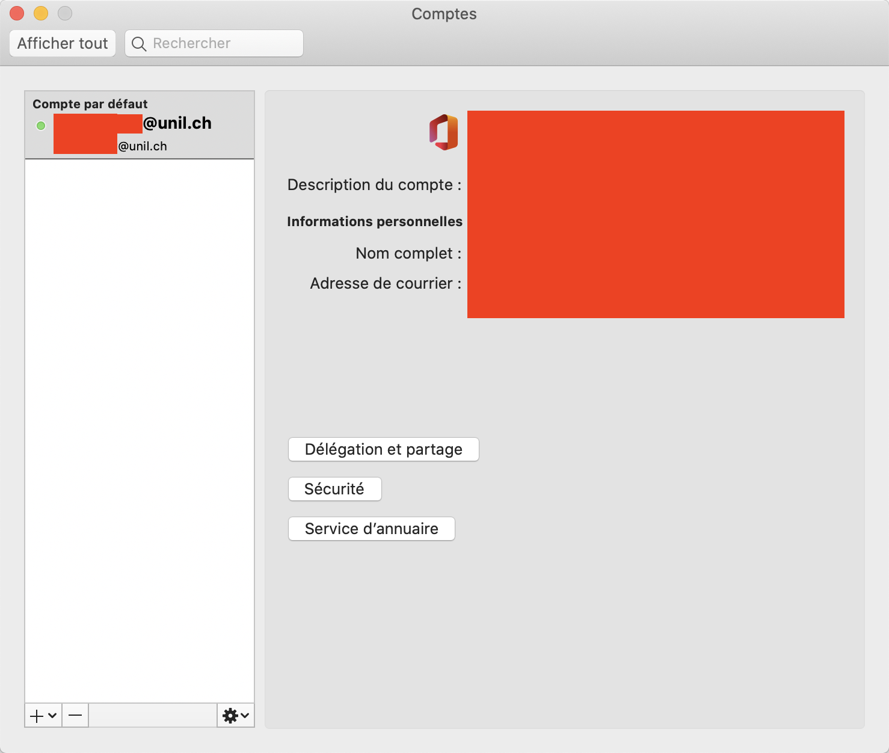This screenshot has height=753, width=889.
Task: Click the Description du compte field
Action: [x=654, y=185]
